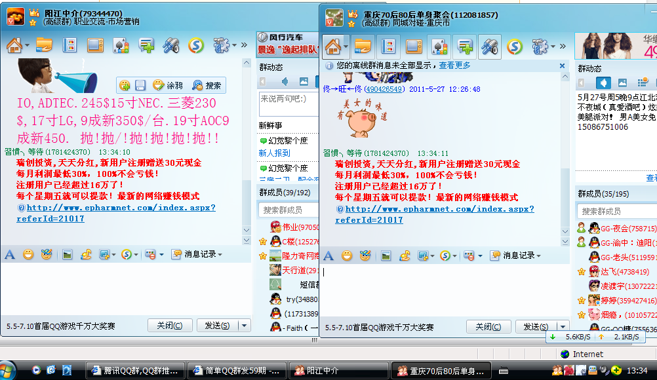This screenshot has width=657, height=380.
Task: Open font settings A icon in 重庆70后80后 window
Action: [x=328, y=256]
